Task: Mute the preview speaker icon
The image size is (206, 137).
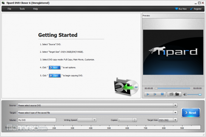Action: tap(185, 94)
